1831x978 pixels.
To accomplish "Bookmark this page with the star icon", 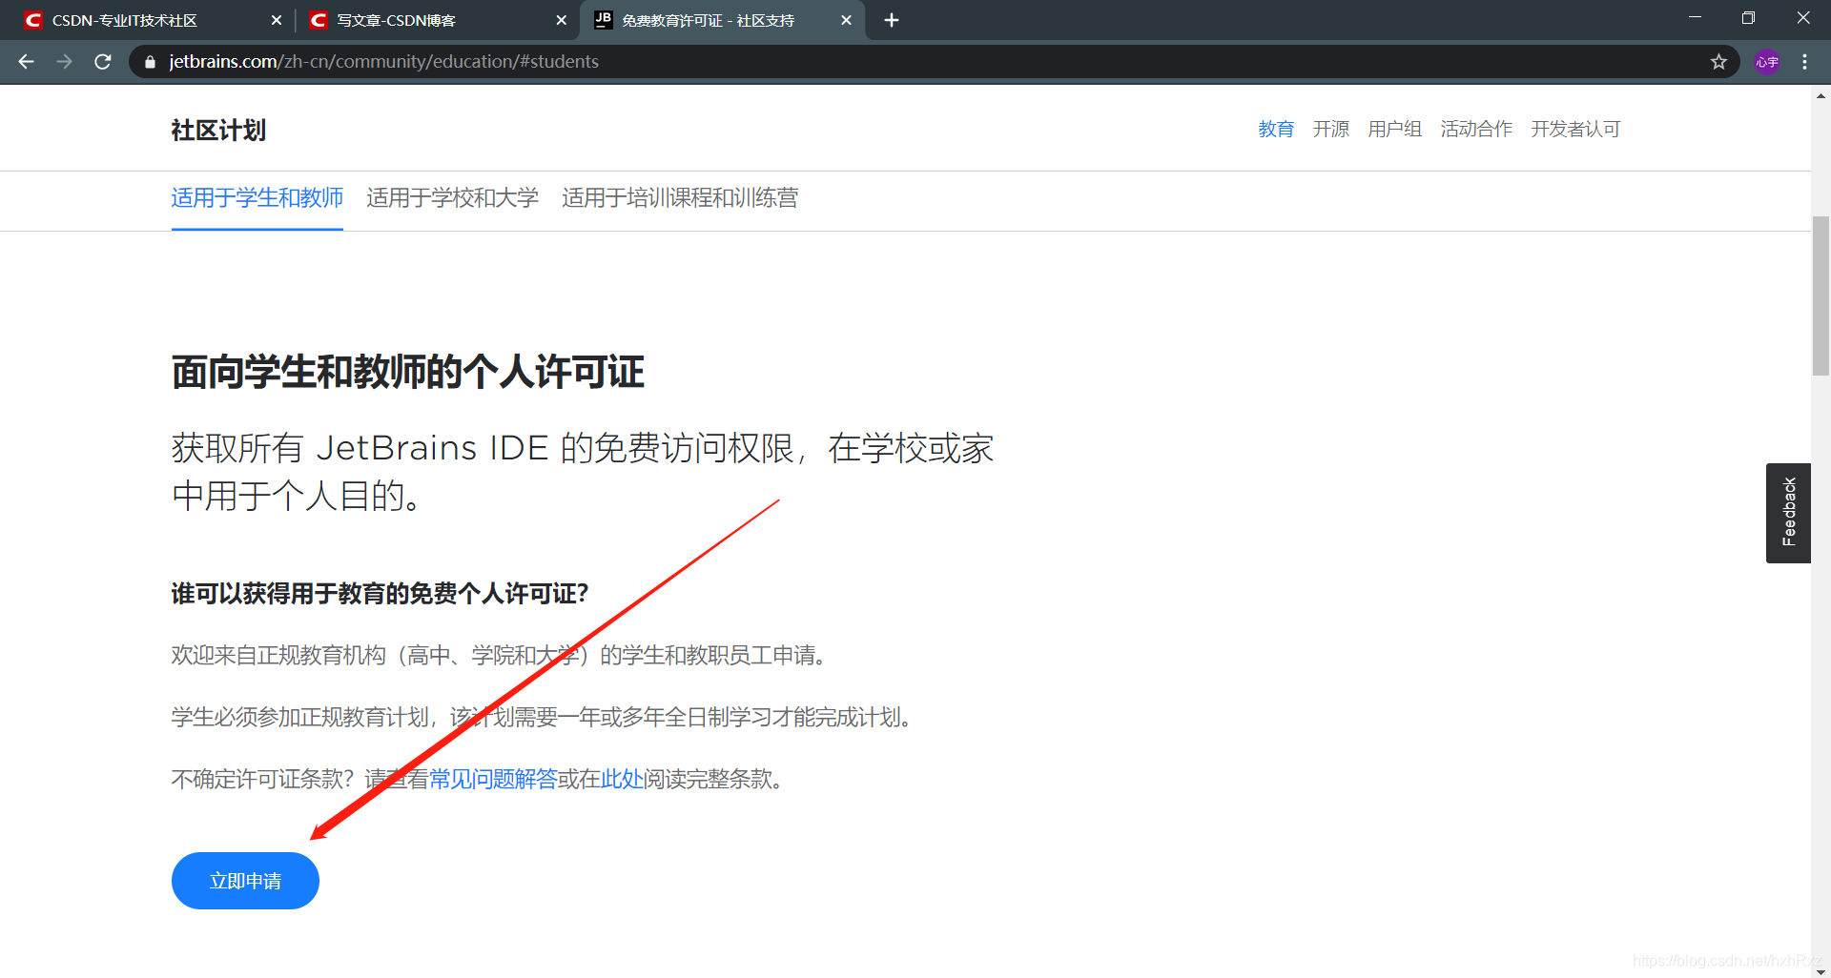I will click(1718, 62).
